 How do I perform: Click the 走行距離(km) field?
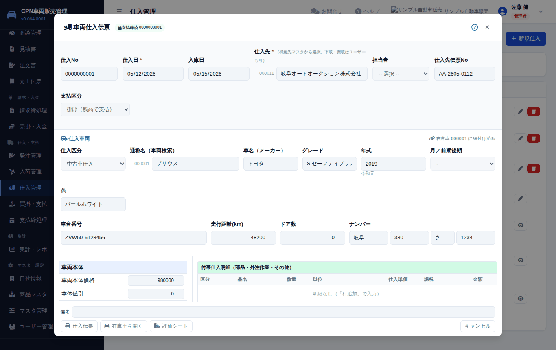tap(243, 238)
